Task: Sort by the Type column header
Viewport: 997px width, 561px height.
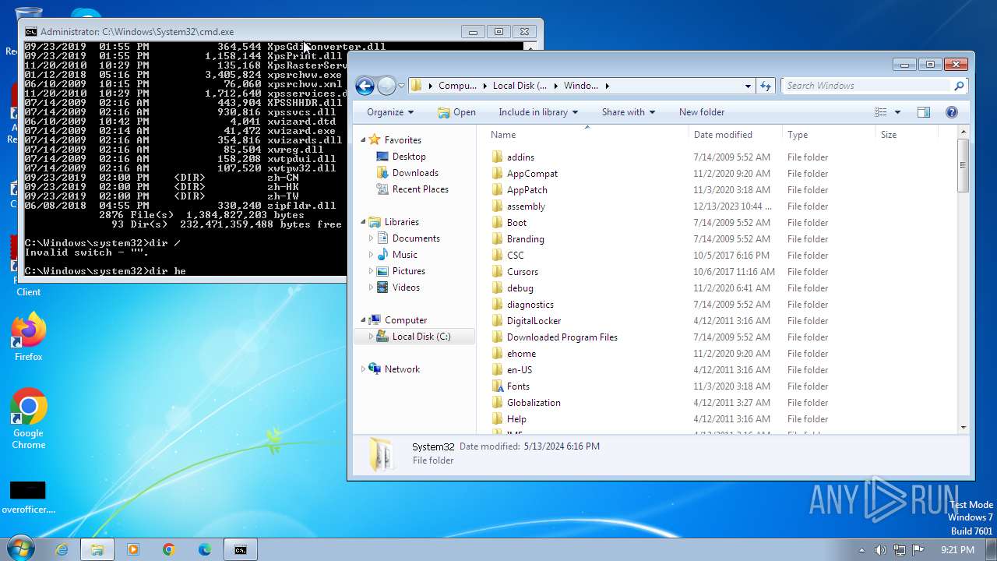Action: (829, 135)
